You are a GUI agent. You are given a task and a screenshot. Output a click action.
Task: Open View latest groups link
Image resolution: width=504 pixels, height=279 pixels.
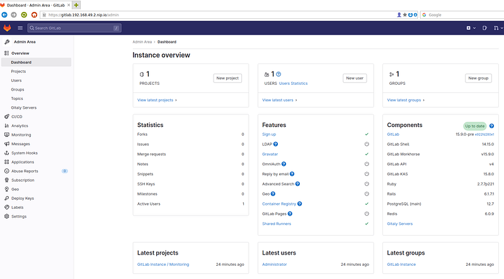[406, 100]
